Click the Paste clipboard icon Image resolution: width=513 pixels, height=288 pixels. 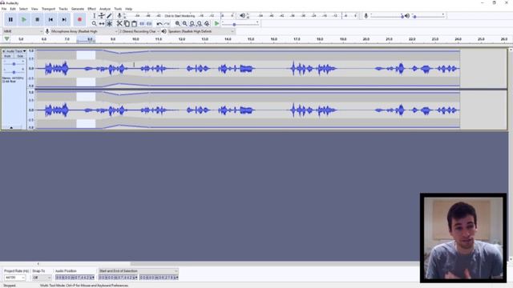pyautogui.click(x=134, y=23)
